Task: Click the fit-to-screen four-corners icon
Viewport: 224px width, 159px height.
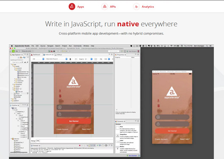Action: click(x=96, y=59)
